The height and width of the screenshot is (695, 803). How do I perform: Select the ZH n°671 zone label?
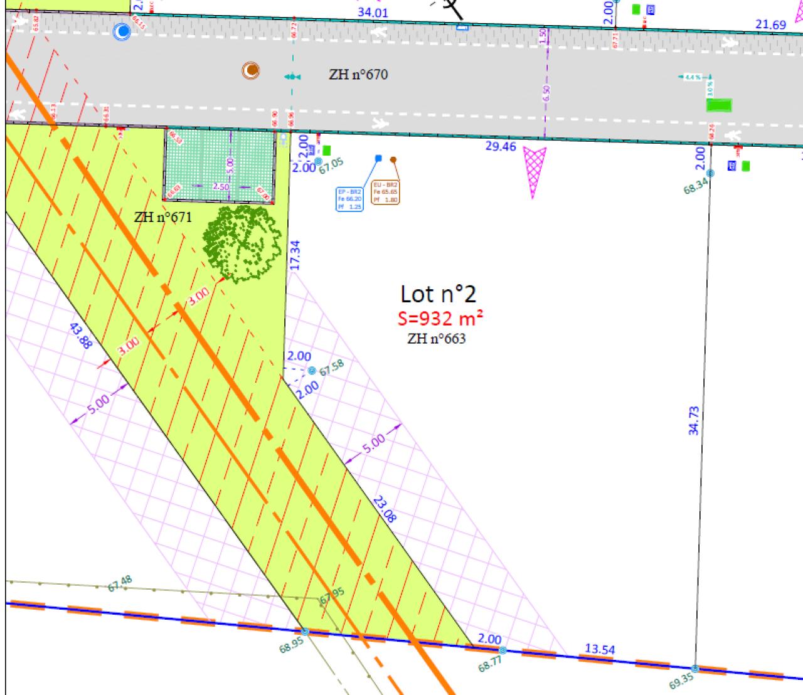point(163,216)
